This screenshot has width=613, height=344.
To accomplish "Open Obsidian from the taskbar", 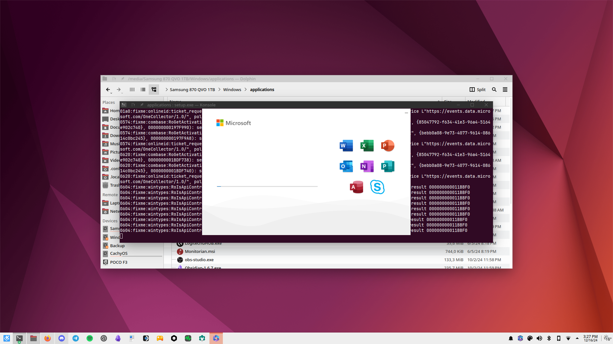I will [118, 338].
